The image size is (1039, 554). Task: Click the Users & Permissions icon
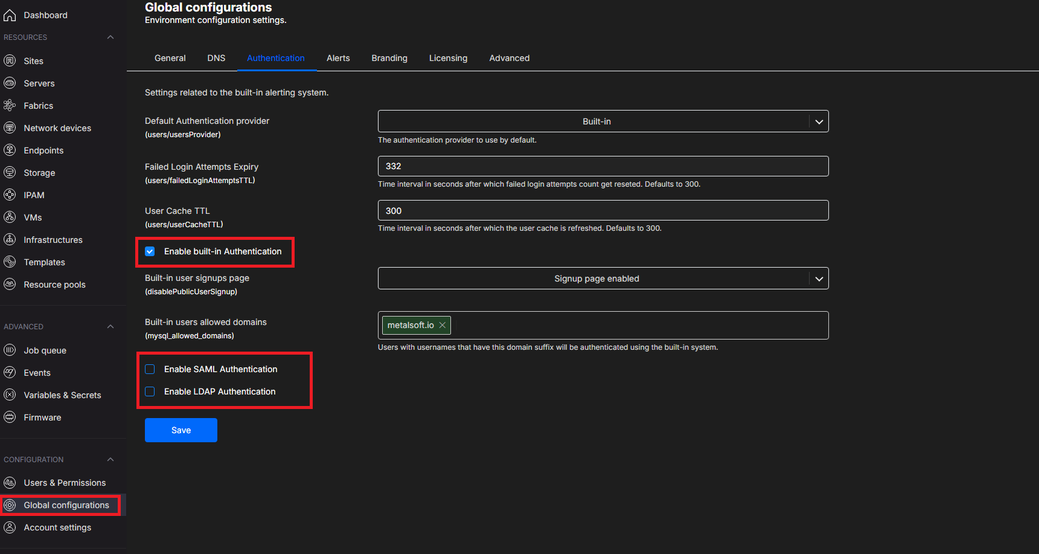pyautogui.click(x=10, y=483)
